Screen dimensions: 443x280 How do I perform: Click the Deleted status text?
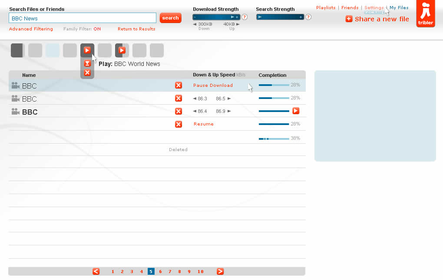click(x=178, y=150)
